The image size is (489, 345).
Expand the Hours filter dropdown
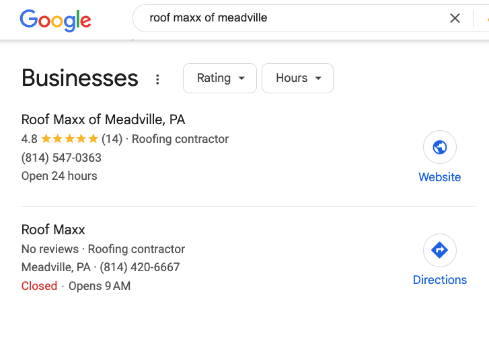[297, 79]
